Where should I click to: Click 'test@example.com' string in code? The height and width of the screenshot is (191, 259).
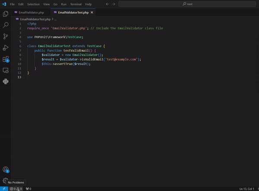121,59
